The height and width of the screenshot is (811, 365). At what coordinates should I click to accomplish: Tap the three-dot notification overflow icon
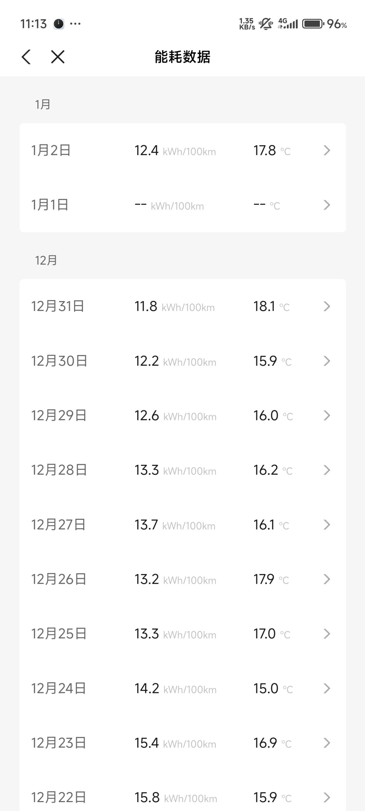tap(75, 24)
